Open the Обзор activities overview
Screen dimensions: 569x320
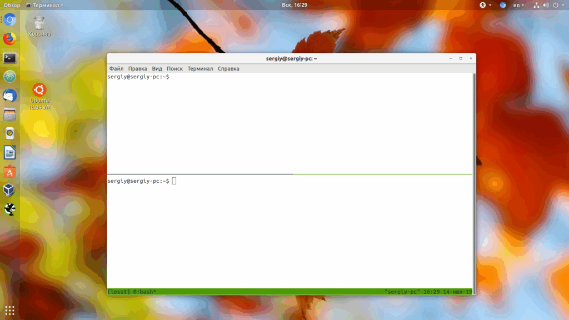click(x=12, y=5)
